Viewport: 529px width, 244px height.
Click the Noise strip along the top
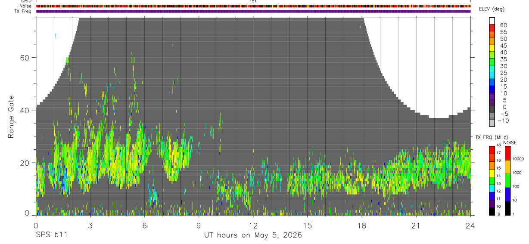pyautogui.click(x=253, y=6)
